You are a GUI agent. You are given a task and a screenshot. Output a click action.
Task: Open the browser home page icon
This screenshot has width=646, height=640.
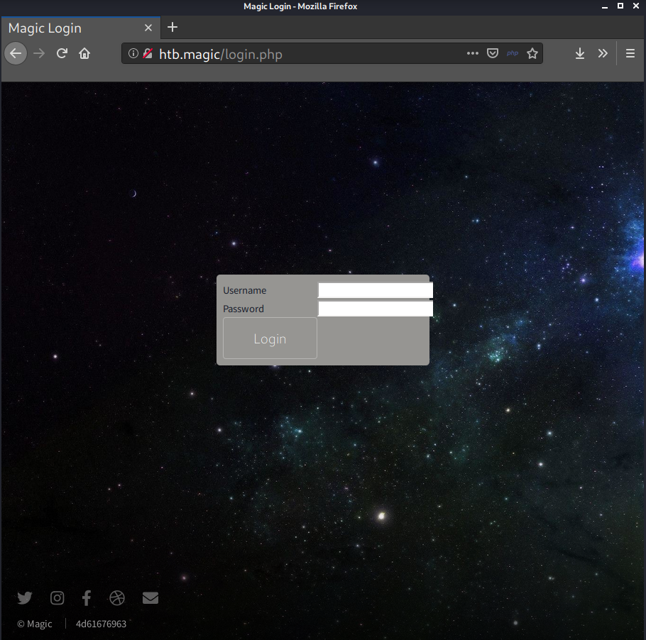point(84,53)
